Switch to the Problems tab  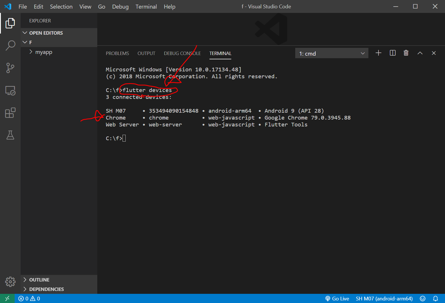[x=117, y=53]
